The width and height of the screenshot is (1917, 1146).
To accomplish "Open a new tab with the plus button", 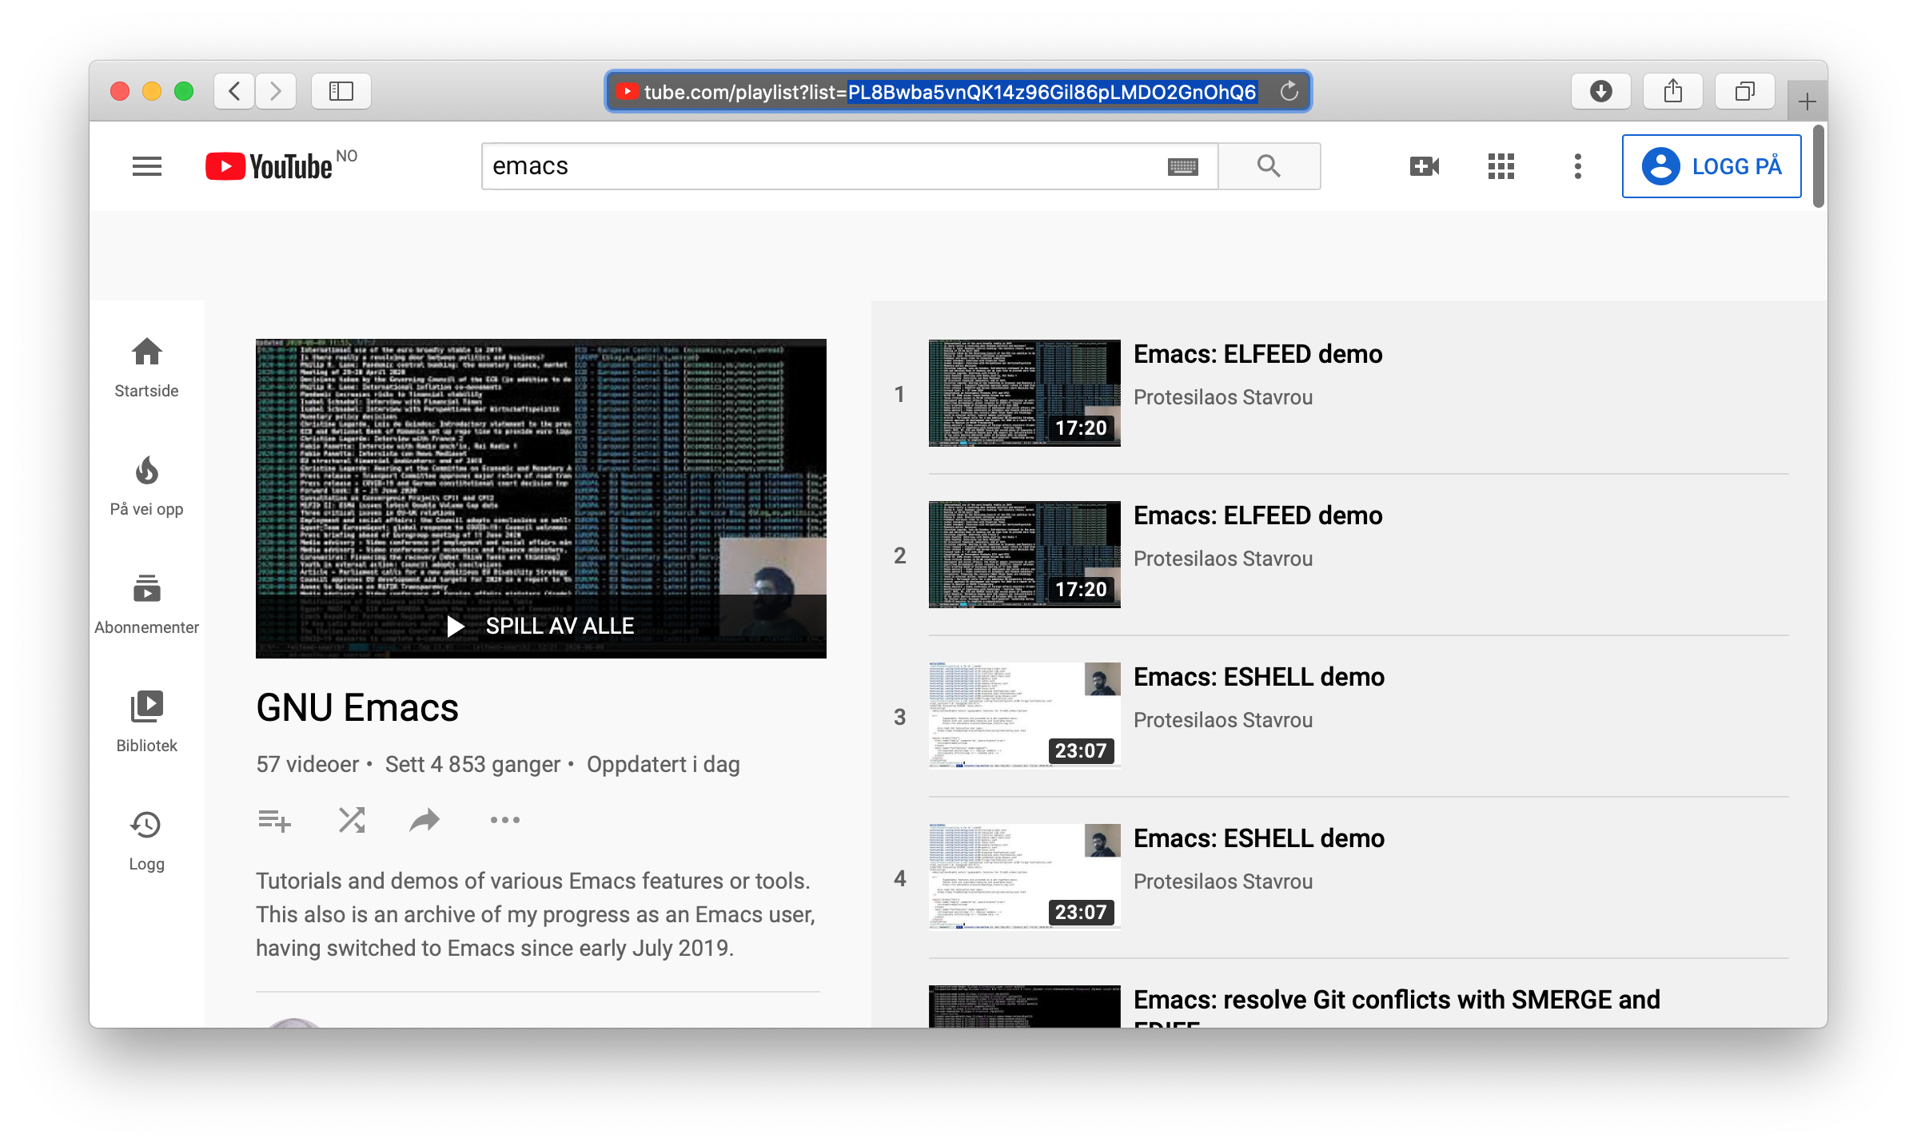I will tap(1807, 101).
